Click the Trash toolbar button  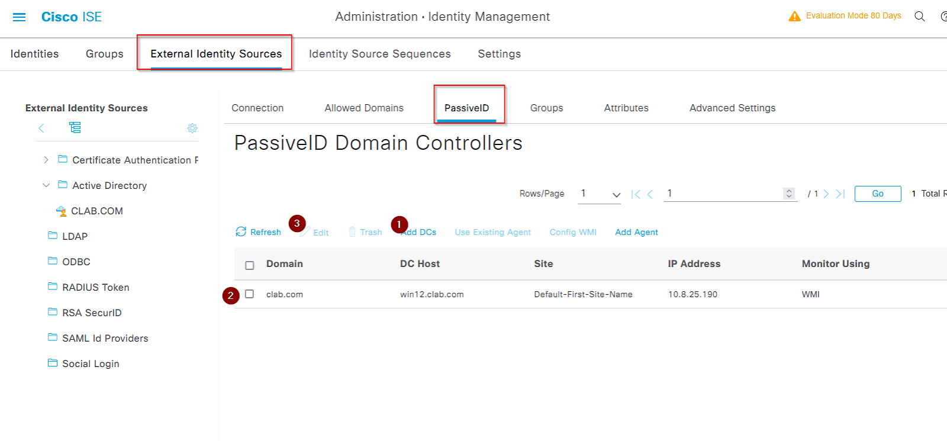click(x=365, y=232)
